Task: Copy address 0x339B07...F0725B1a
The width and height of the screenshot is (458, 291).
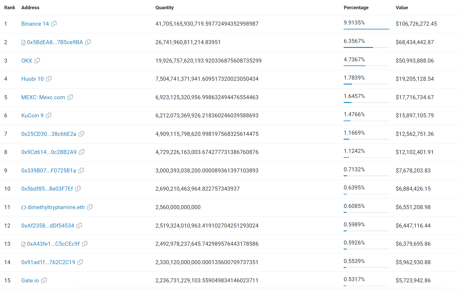Action: click(x=81, y=170)
